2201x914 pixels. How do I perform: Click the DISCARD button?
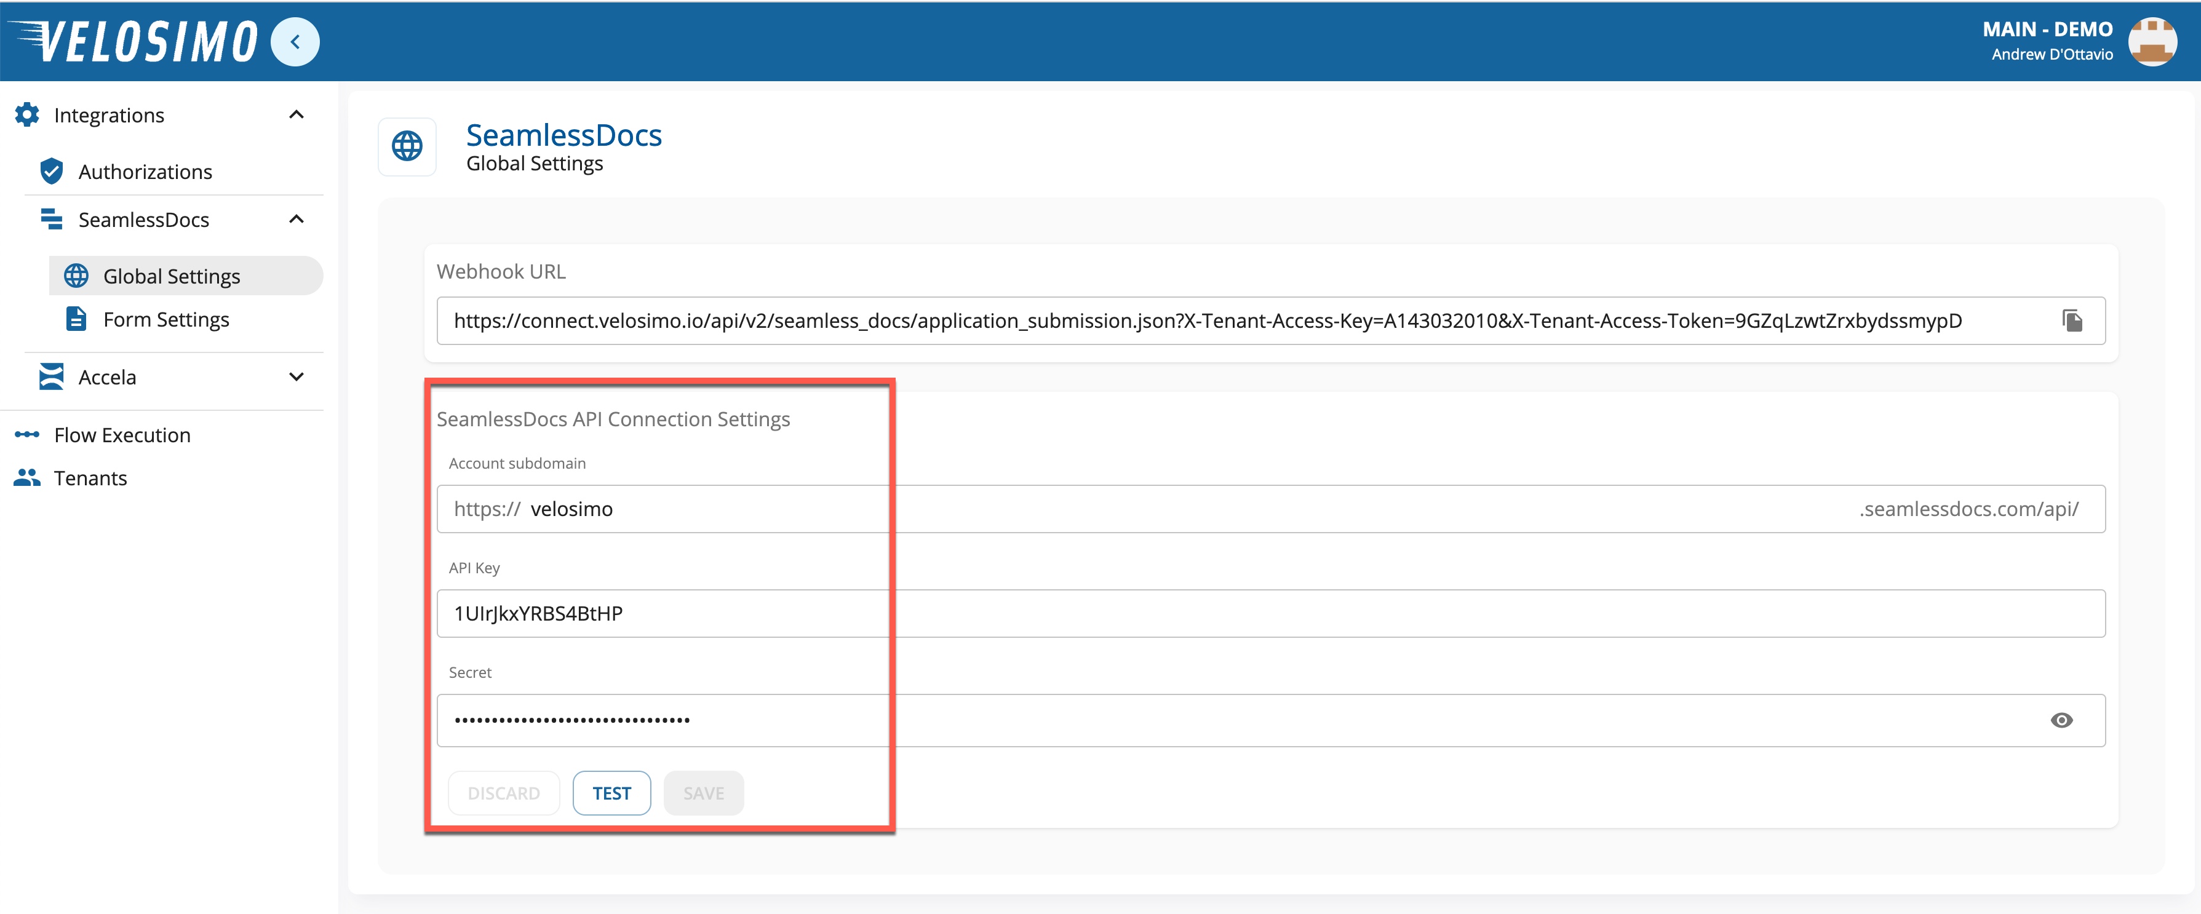coord(503,793)
